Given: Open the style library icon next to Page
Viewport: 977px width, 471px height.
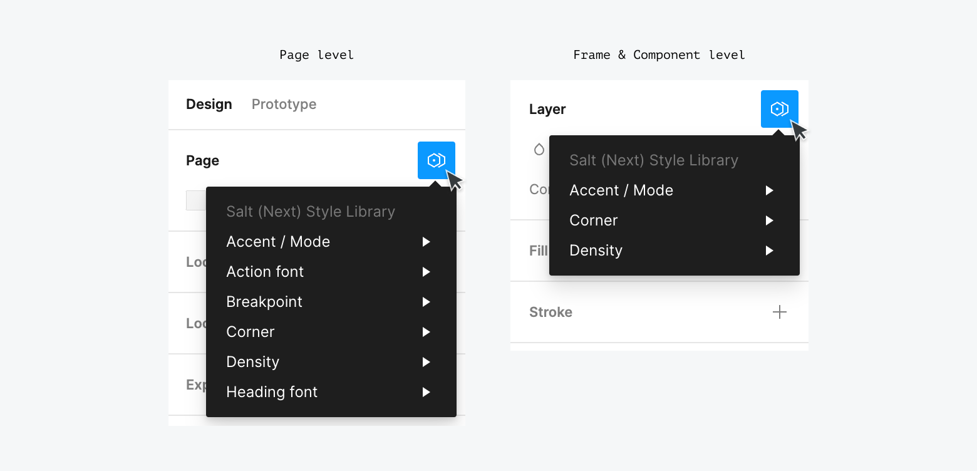Looking at the screenshot, I should (x=437, y=160).
